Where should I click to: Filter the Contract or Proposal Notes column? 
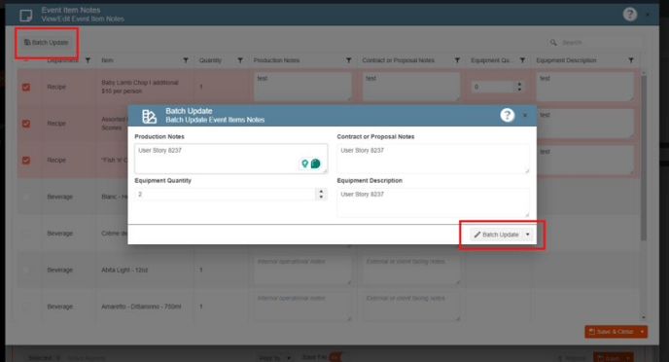pyautogui.click(x=457, y=60)
